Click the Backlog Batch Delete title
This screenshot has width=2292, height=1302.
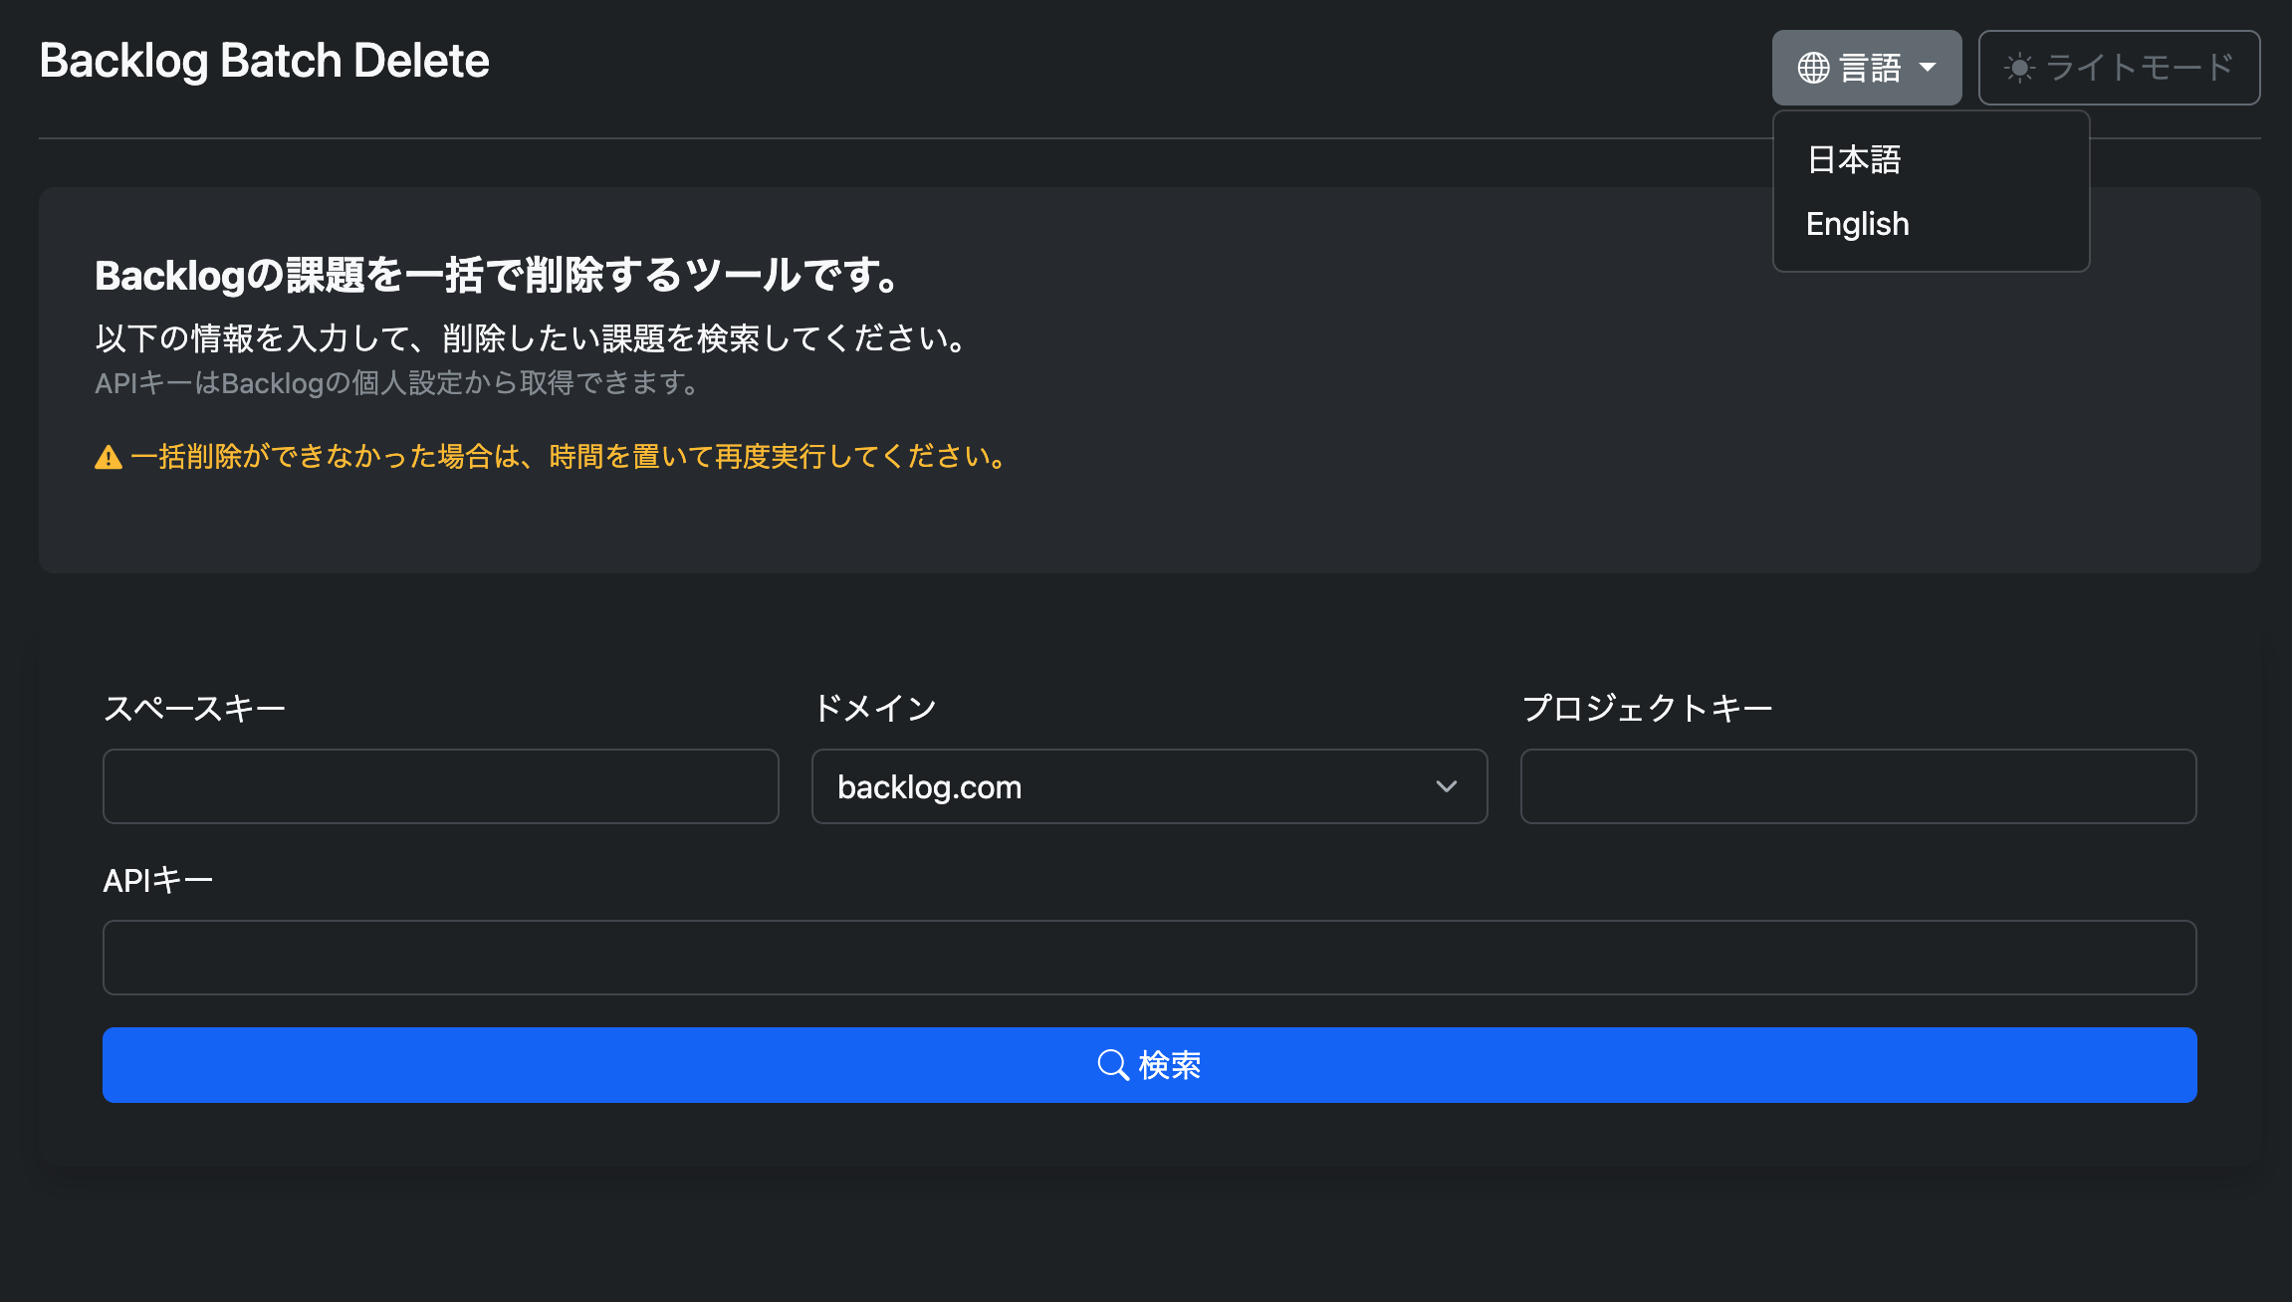coord(264,61)
